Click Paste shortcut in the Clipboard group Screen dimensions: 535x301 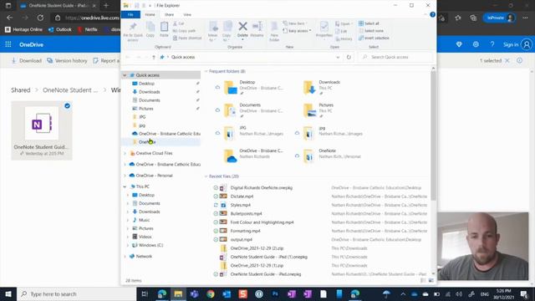coord(187,38)
